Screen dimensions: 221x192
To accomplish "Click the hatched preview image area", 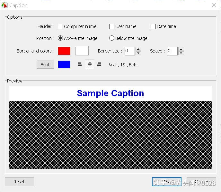I will (110, 135).
